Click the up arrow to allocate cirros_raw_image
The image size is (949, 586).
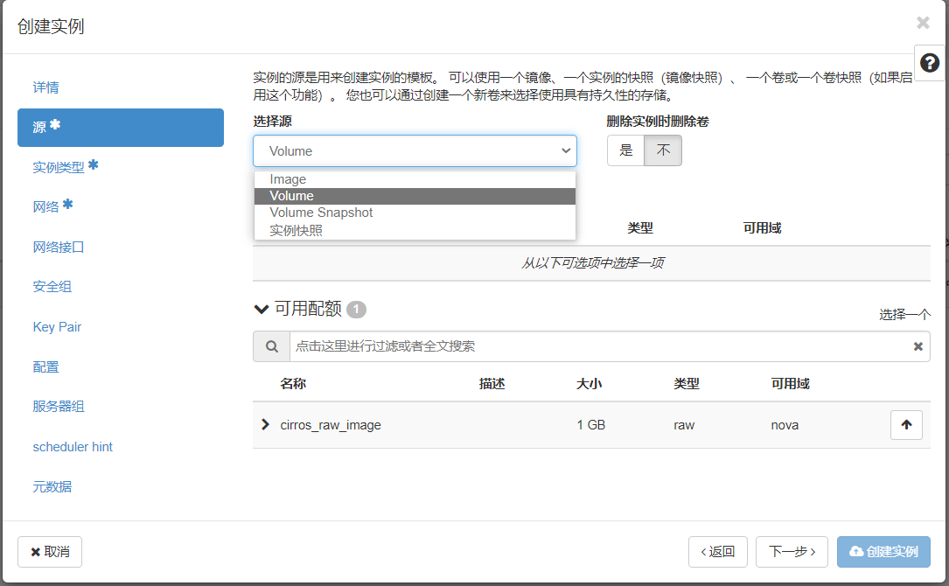[x=906, y=425]
